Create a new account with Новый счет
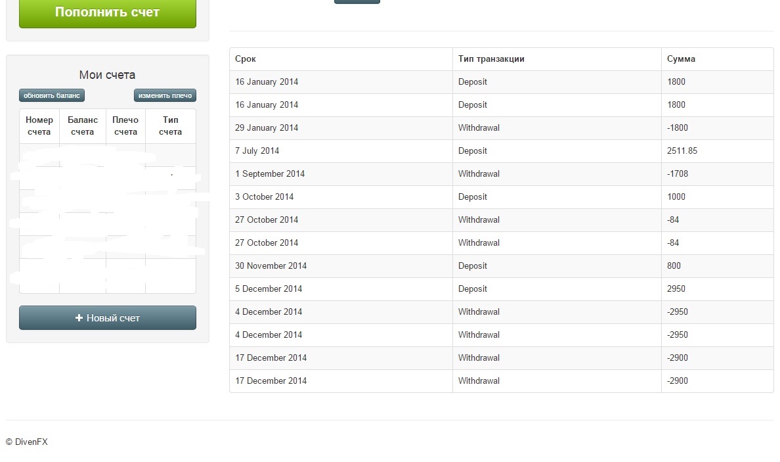This screenshot has width=780, height=462. point(108,317)
